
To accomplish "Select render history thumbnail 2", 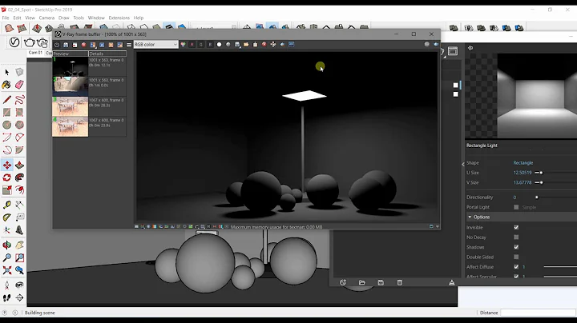I will [71, 86].
